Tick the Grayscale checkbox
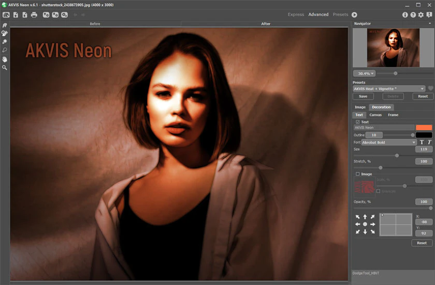Viewport: 435px width, 285px height. pyautogui.click(x=378, y=191)
